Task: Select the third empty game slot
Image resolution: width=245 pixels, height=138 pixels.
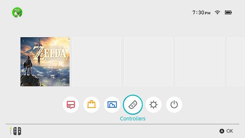Action: 200,62
